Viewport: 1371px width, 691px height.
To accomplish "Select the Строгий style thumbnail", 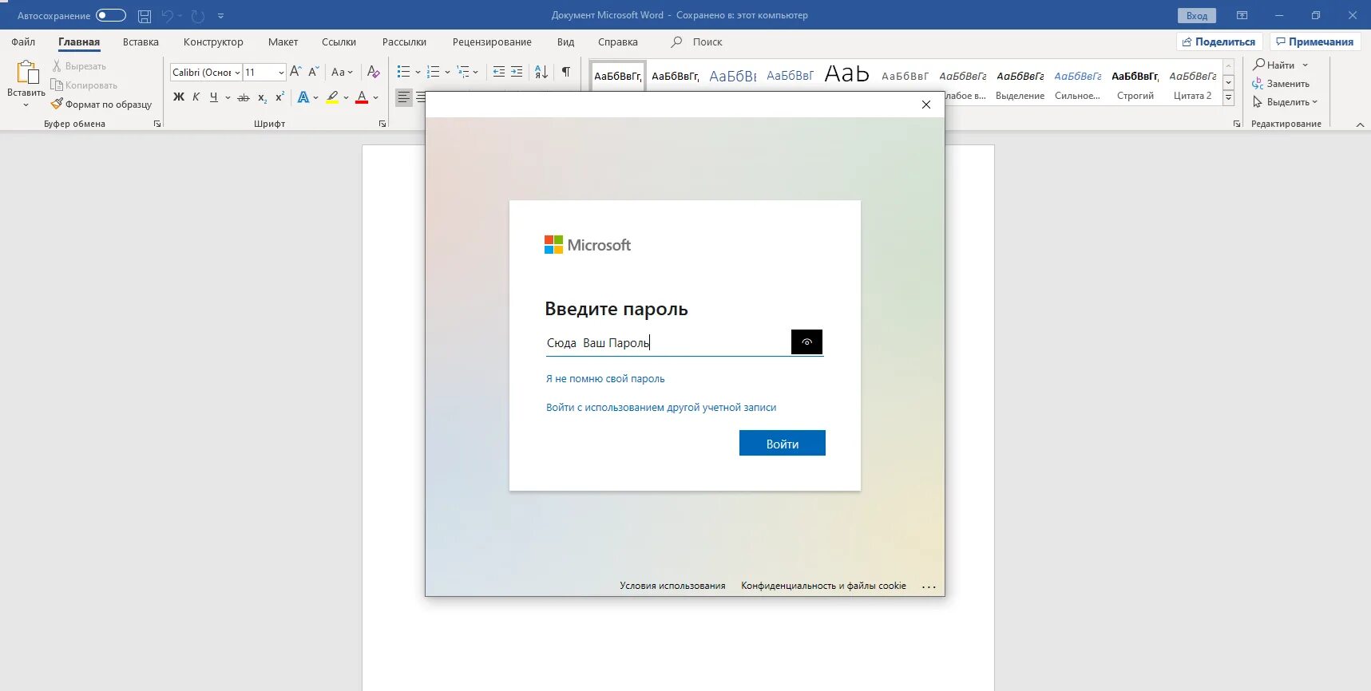I will click(x=1135, y=85).
